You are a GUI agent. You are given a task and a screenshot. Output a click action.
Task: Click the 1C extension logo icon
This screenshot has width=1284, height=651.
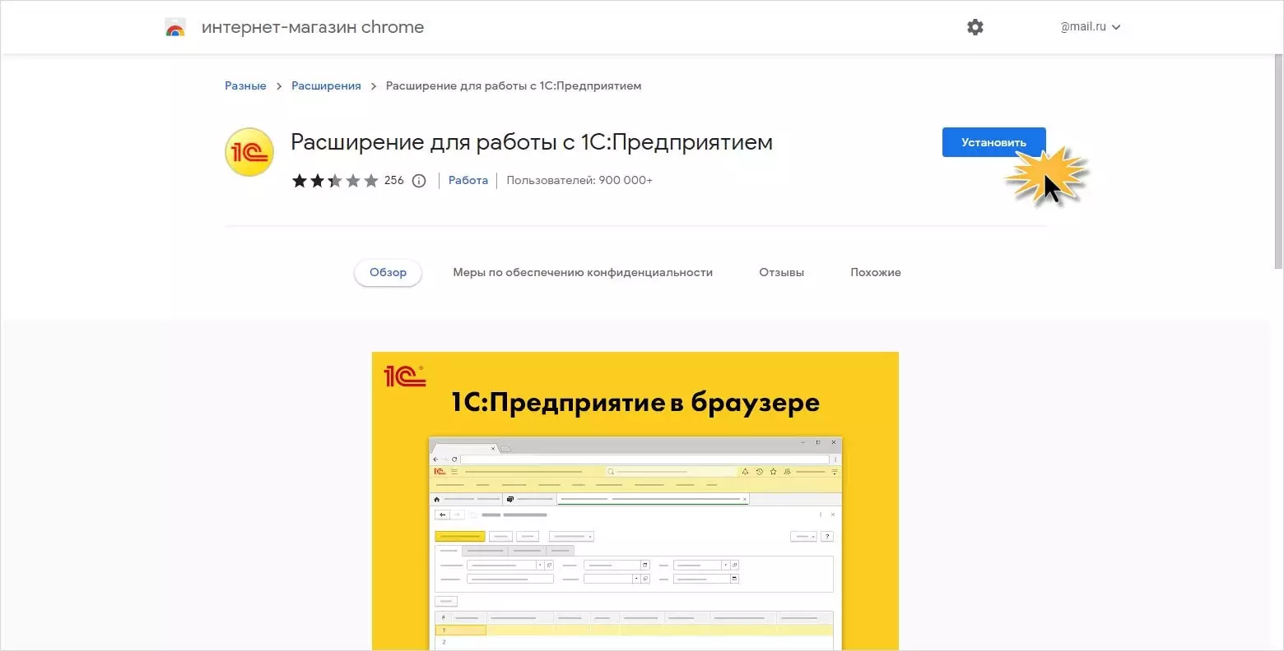click(x=249, y=152)
